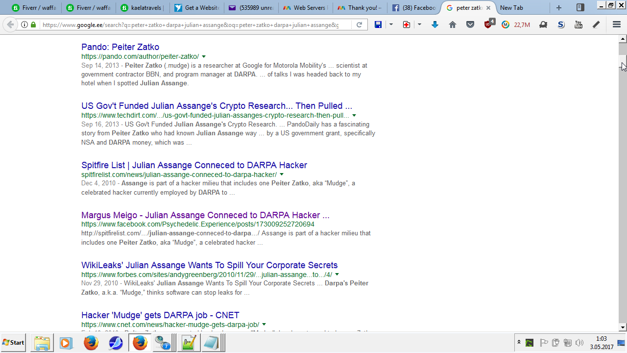Open the green arrow beside pando.com URL
The image size is (627, 353).
coord(204,57)
